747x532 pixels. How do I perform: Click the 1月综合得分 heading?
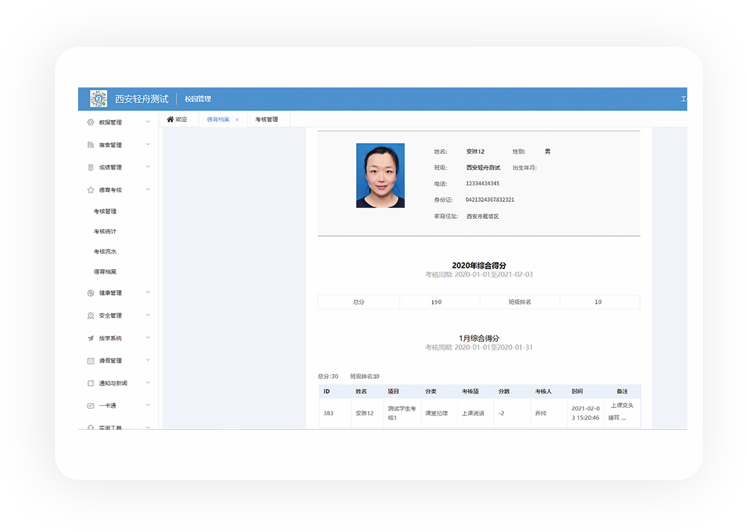[479, 338]
